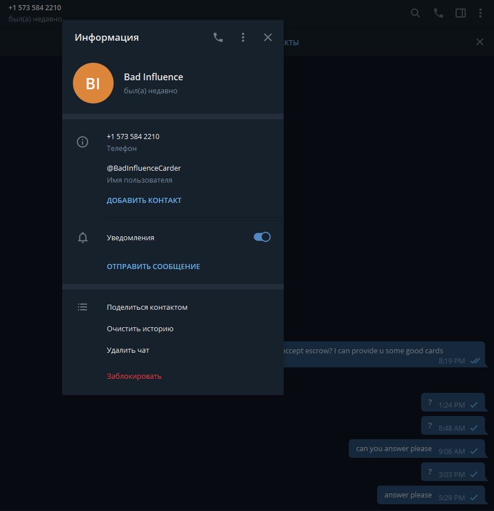Click the list actions icon

coord(83,307)
